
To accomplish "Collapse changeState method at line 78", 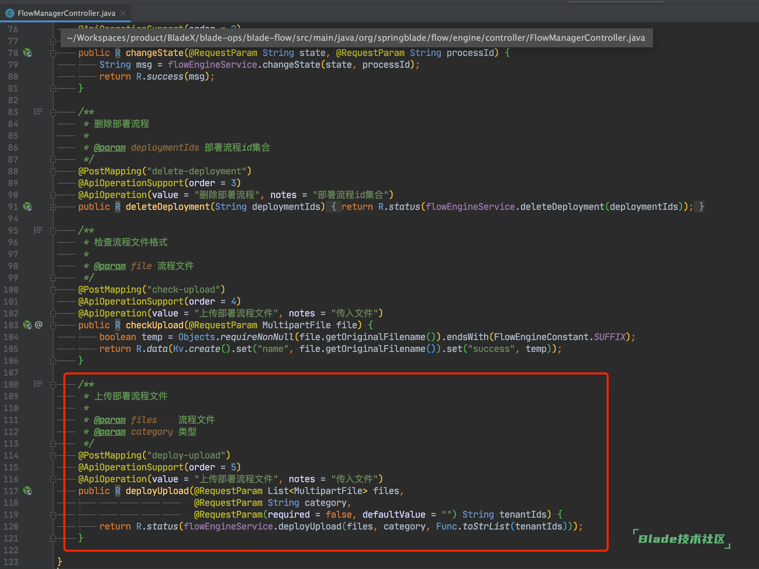I will pos(53,53).
